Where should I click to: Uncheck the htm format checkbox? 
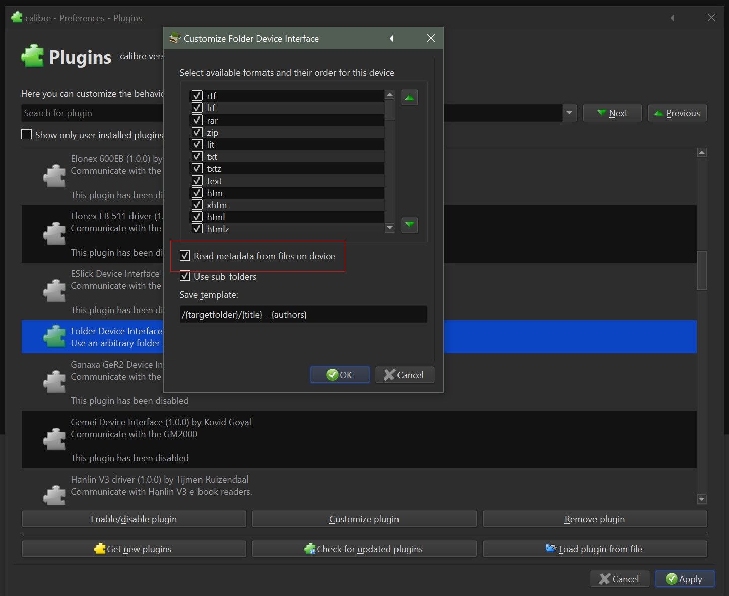coord(197,193)
